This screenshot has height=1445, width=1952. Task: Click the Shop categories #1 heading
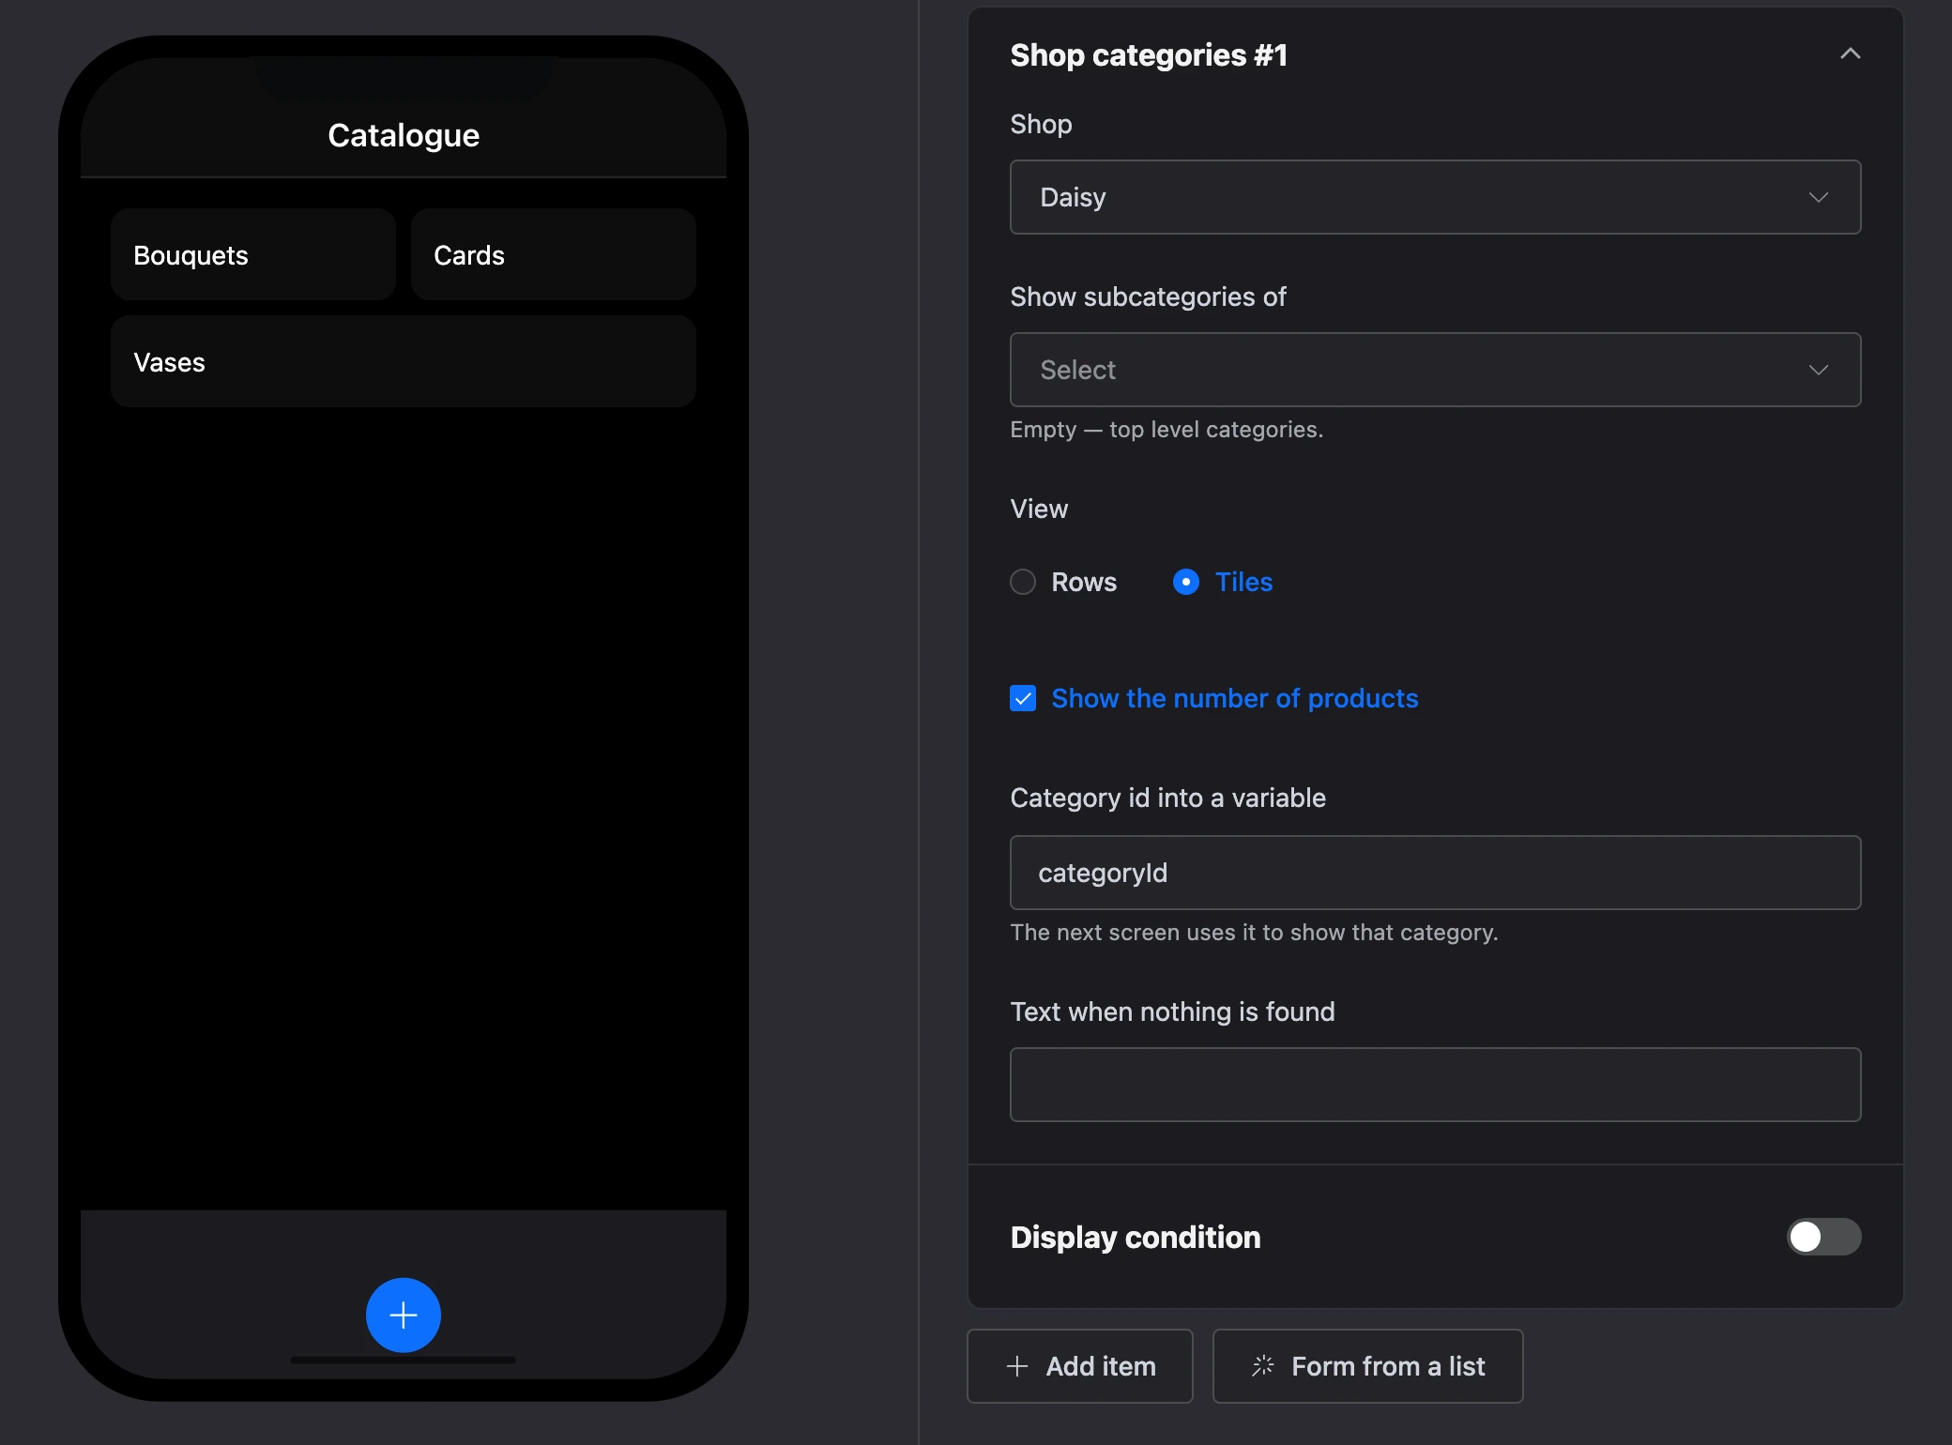(1149, 55)
